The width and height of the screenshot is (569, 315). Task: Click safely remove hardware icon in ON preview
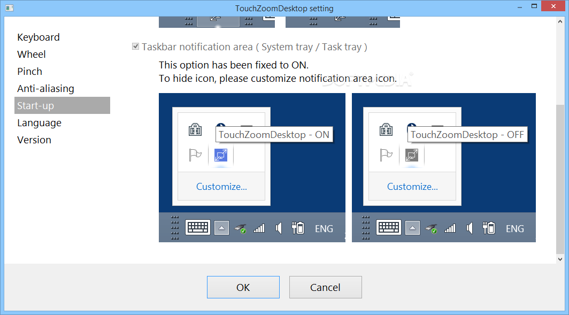pos(241,228)
